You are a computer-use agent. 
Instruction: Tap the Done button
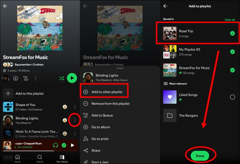pos(200,156)
